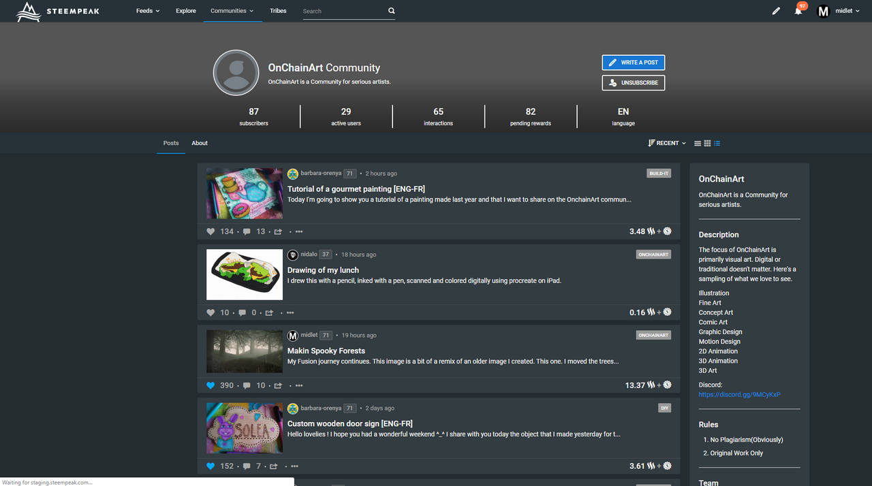This screenshot has height=486, width=872.
Task: Open more options for Drawing of my lunch
Action: (290, 312)
